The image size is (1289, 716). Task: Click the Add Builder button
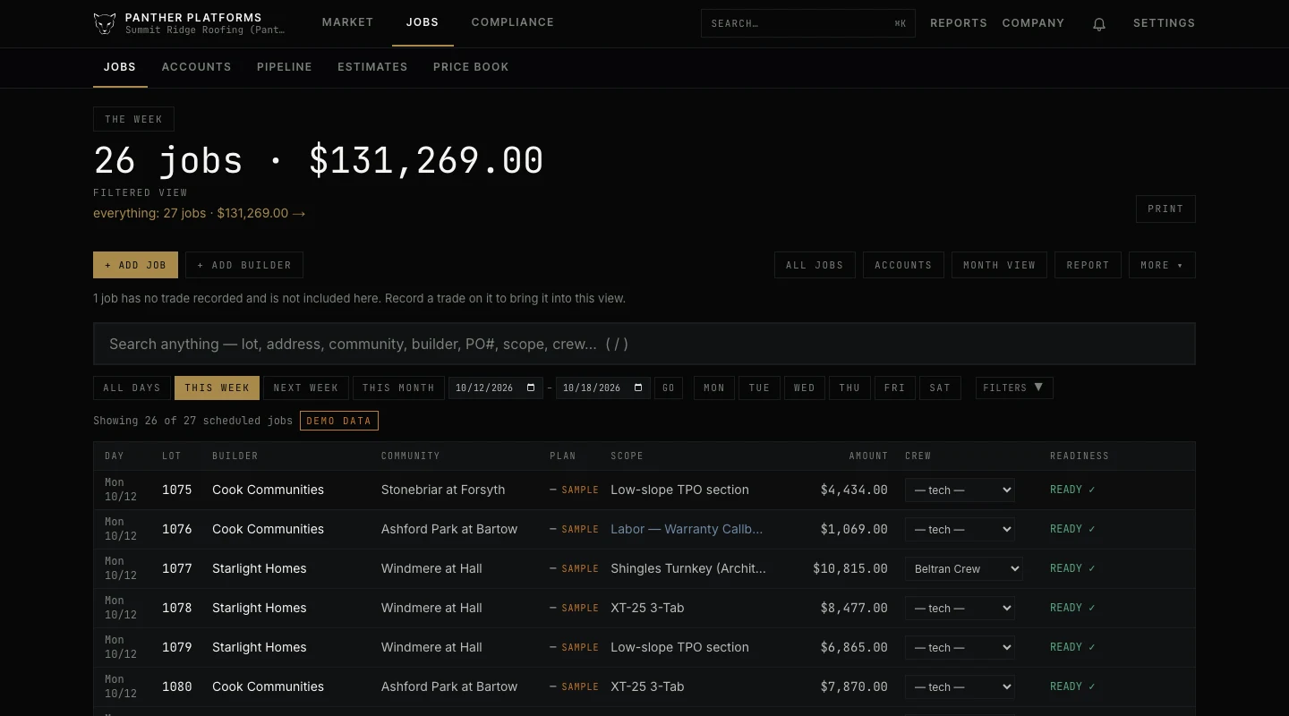[244, 265]
